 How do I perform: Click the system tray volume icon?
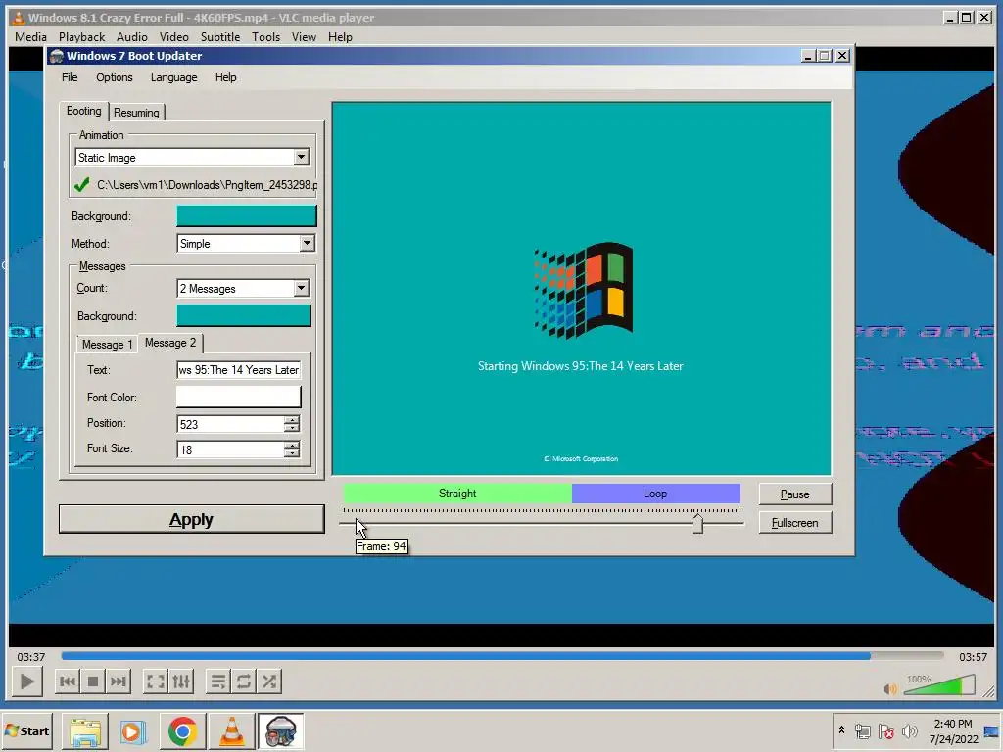[x=909, y=730]
